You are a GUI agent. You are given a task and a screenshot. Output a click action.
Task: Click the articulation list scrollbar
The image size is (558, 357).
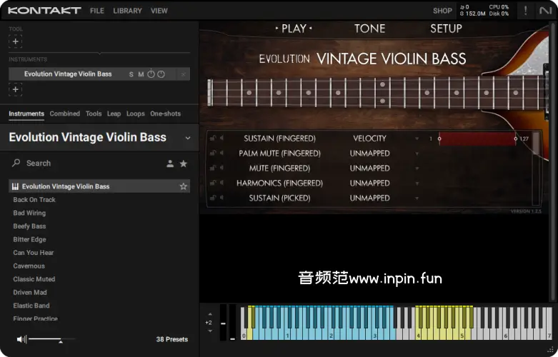click(x=536, y=169)
